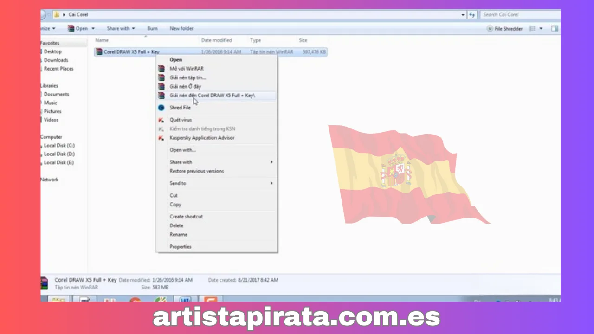Click Open in the context menu
This screenshot has width=594, height=334.
coord(176,59)
